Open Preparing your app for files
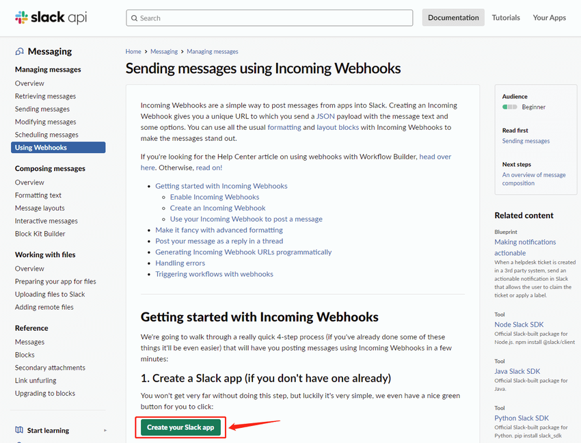The image size is (581, 443). point(55,282)
